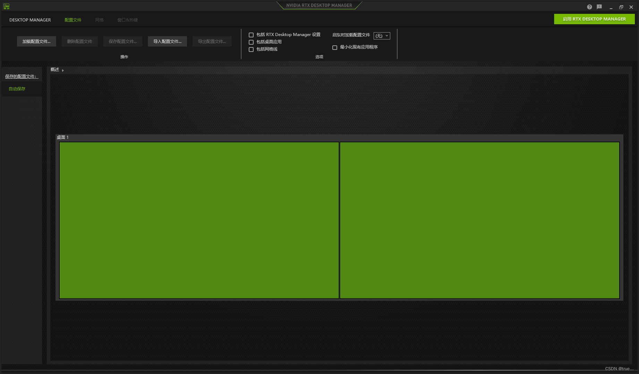Open the feedback icon in title bar
Image resolution: width=639 pixels, height=374 pixels.
tap(599, 7)
